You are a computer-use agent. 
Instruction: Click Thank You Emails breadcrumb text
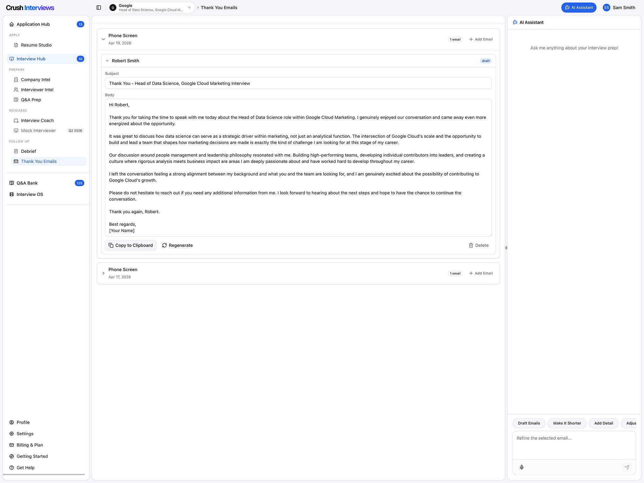point(219,8)
